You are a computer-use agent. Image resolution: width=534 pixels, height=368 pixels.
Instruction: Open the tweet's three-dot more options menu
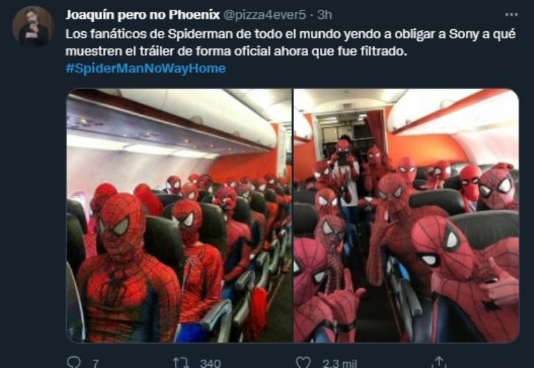click(x=511, y=15)
